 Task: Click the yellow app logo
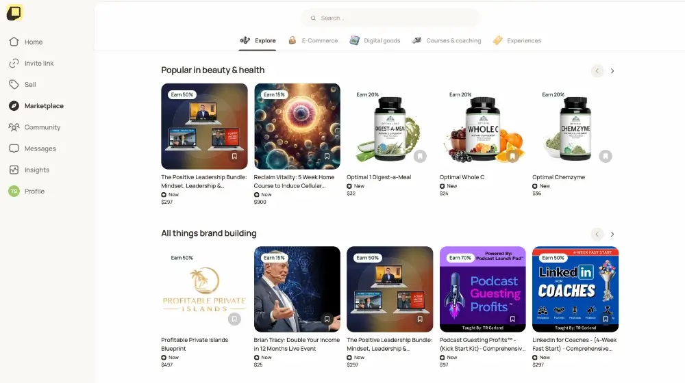(x=14, y=12)
